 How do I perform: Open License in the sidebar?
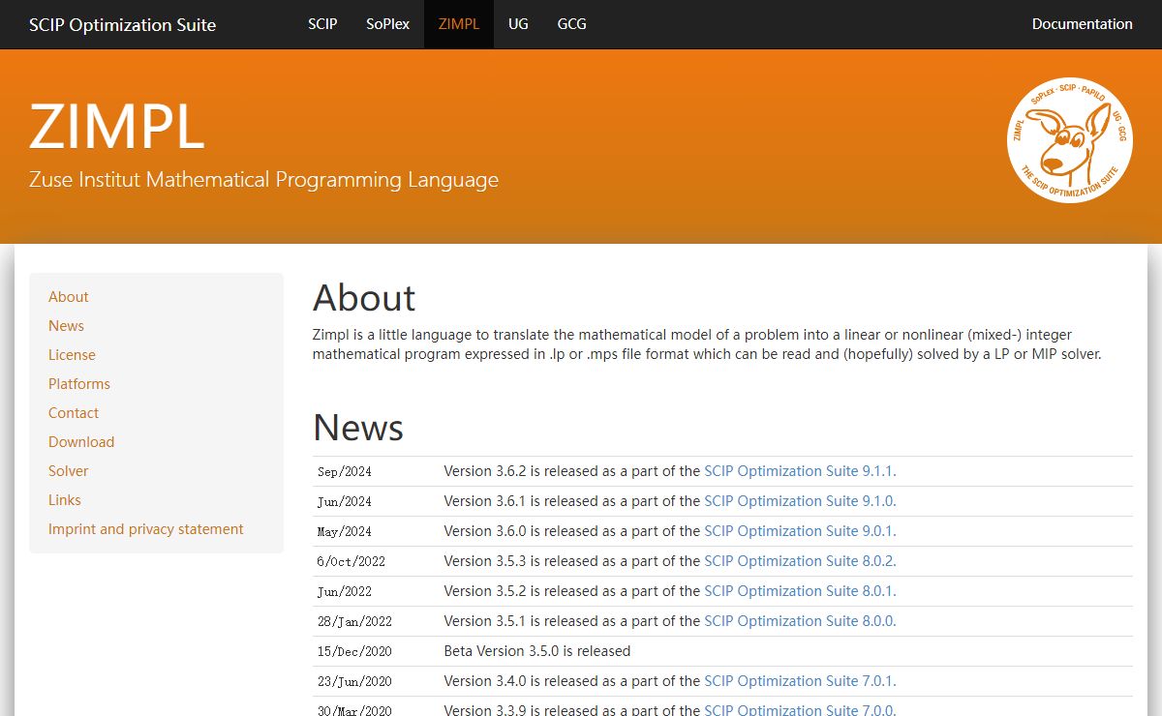[73, 355]
